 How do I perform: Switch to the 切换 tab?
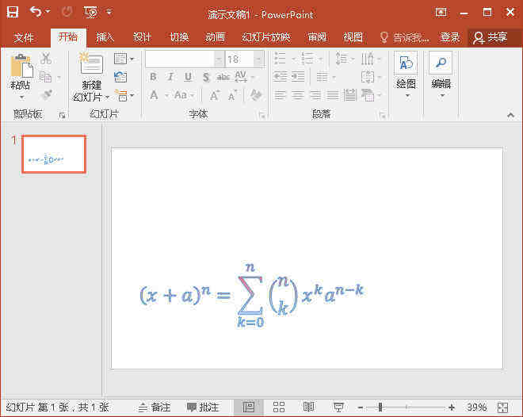(179, 37)
